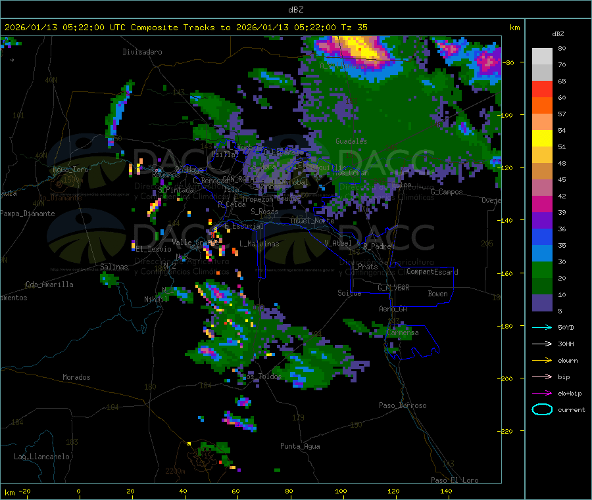This screenshot has width=592, height=500.
Task: Click the CompantEscard map label
Action: point(432,272)
